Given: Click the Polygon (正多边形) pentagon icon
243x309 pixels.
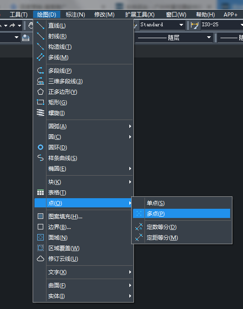Looking at the screenshot, I should click(40, 92).
